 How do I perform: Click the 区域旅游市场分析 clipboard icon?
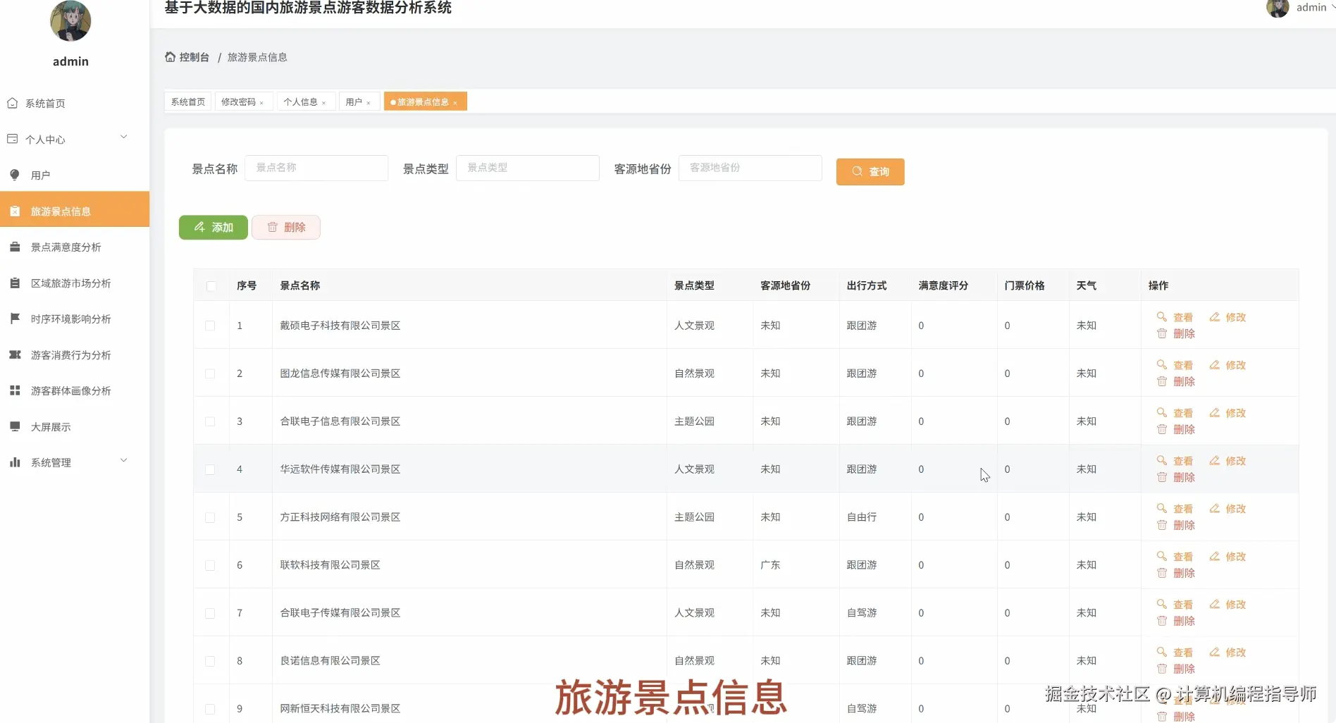pos(15,283)
